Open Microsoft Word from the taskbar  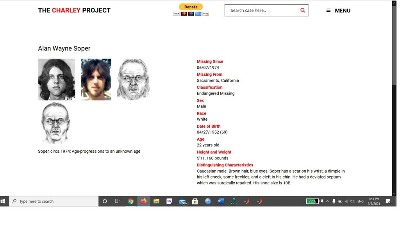click(221, 201)
